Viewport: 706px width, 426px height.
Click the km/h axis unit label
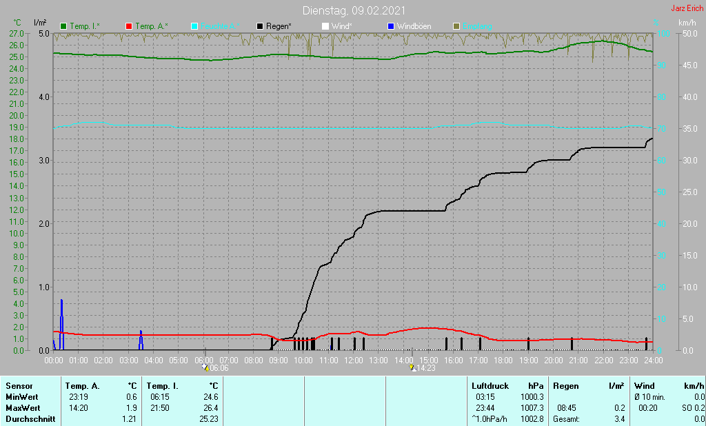687,23
